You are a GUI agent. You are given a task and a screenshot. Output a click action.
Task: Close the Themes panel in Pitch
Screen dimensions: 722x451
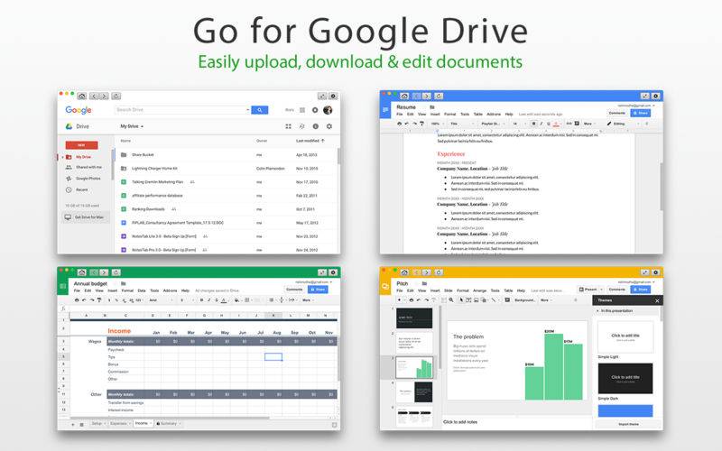(657, 300)
